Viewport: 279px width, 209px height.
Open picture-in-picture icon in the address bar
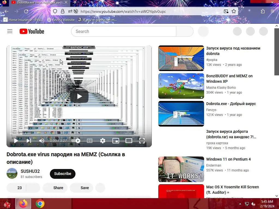[x=226, y=11]
